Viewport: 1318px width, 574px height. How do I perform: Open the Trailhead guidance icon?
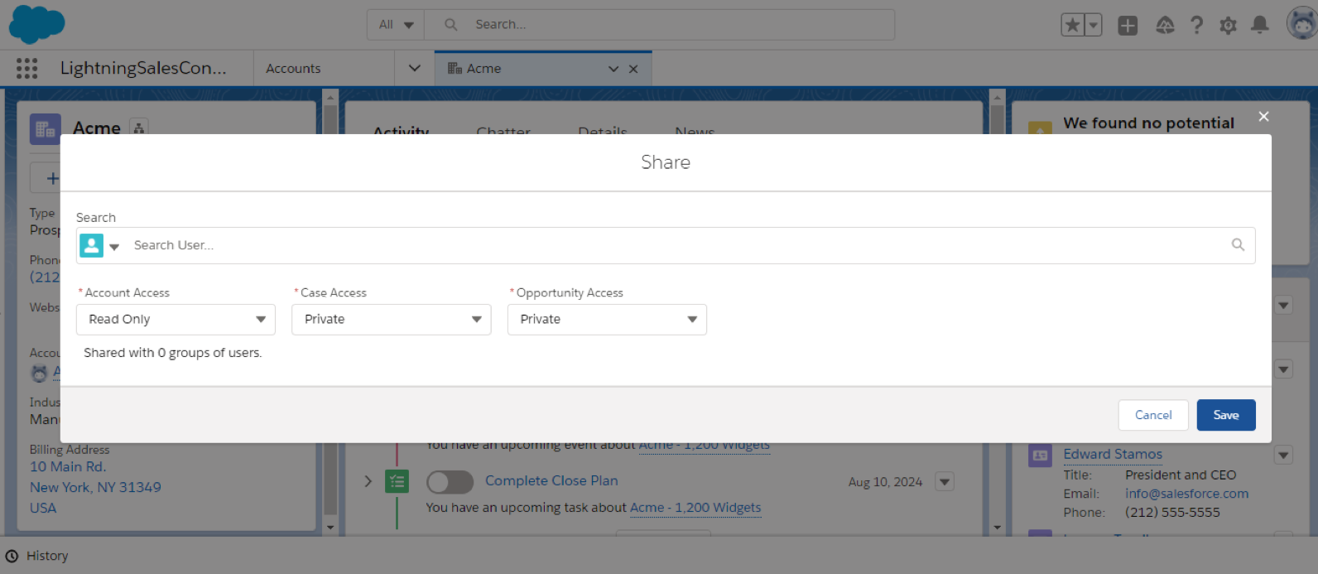(1165, 25)
